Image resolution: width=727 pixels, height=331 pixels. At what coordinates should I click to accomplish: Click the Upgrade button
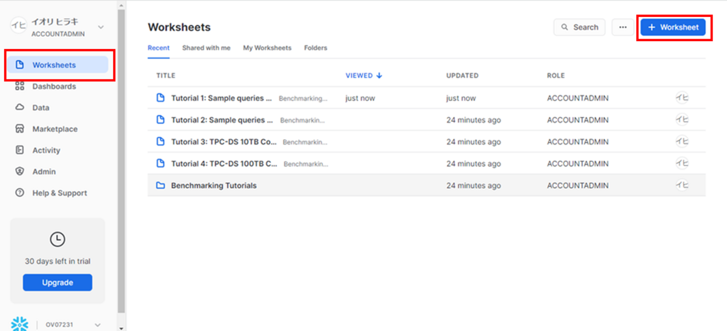(58, 283)
